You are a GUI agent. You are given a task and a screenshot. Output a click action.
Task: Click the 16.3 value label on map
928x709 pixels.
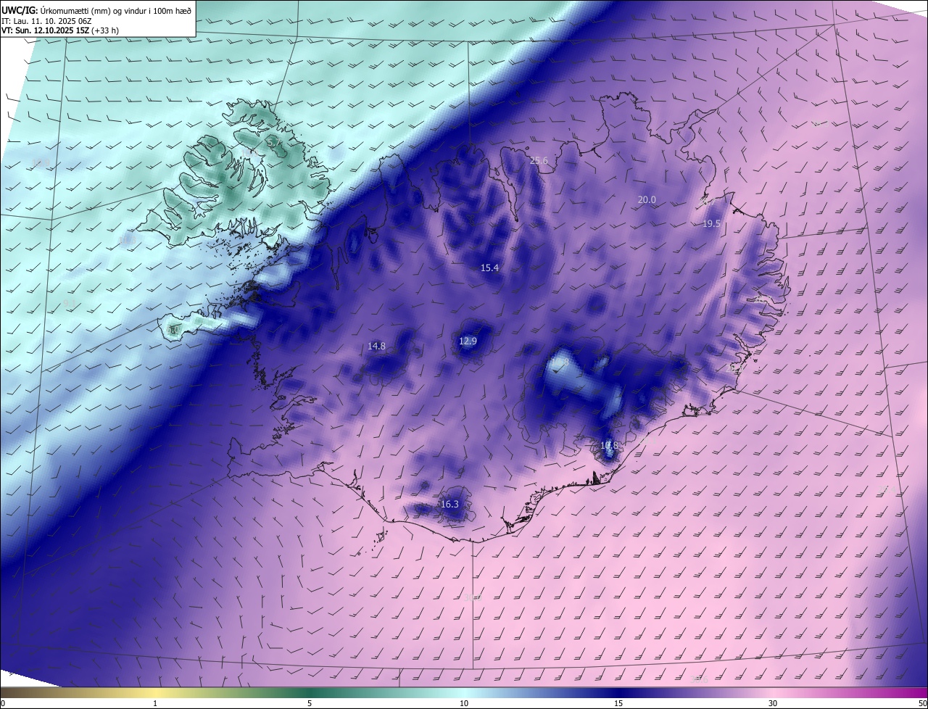pos(449,505)
